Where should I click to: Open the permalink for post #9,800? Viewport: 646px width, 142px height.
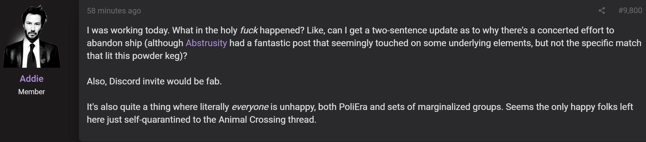coord(630,10)
